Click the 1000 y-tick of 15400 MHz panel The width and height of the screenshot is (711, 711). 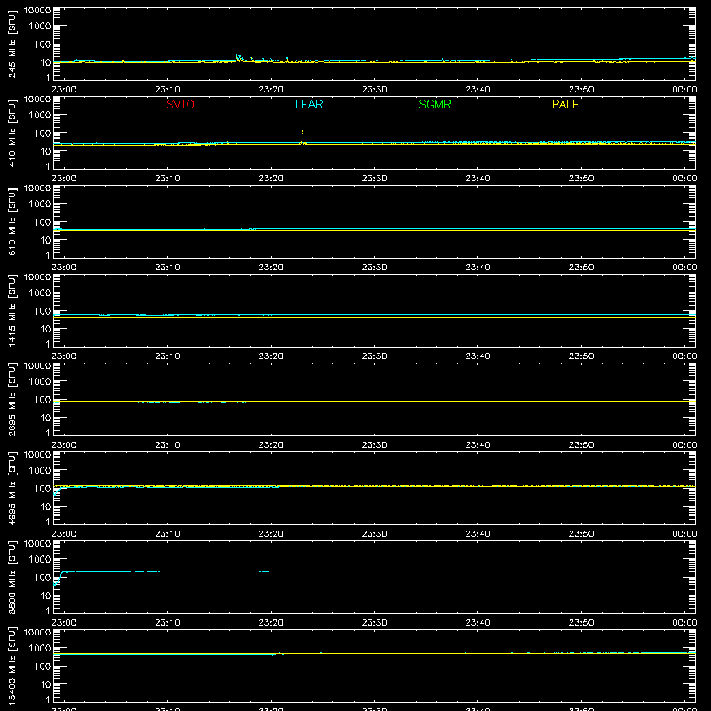(x=40, y=649)
